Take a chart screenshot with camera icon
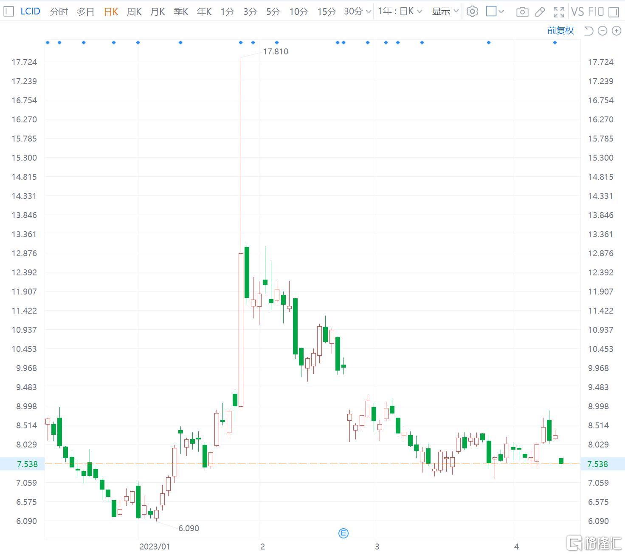This screenshot has width=625, height=555. (522, 11)
